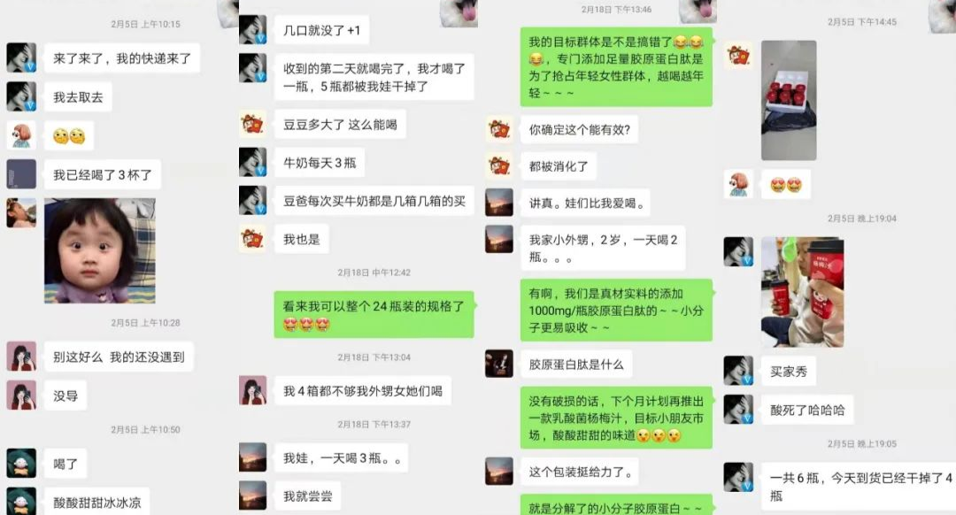Tap avatar next to "你确定这个能有效?"

[x=498, y=129]
